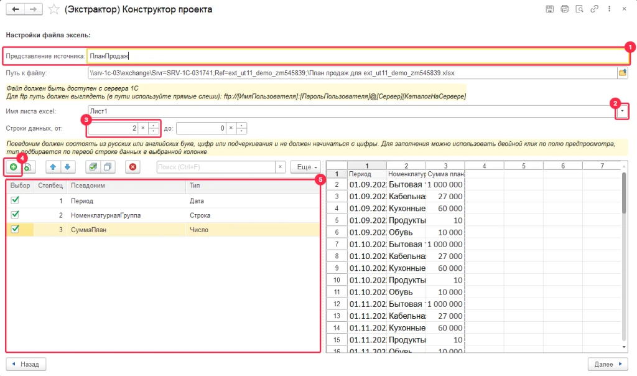This screenshot has height=376, width=637.
Task: Toggle the НоменклатурнаяГруппа row checkbox
Action: click(x=16, y=215)
